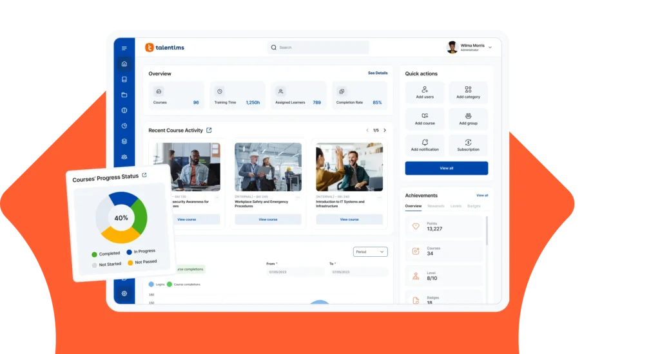Open the user groups icon in sidebar
Screen dimensions: 660x354
click(x=124, y=157)
